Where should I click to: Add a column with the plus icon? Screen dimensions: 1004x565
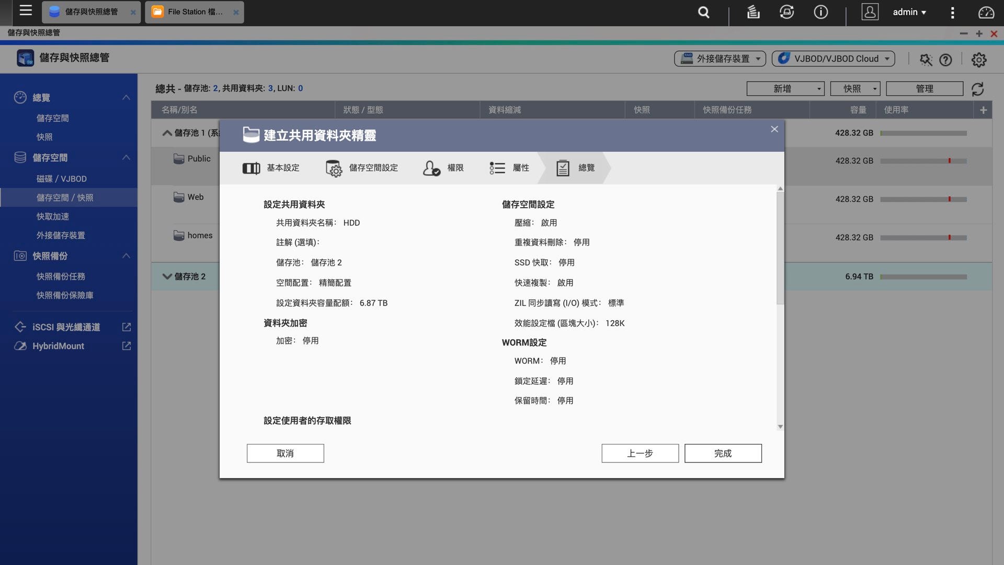983,110
